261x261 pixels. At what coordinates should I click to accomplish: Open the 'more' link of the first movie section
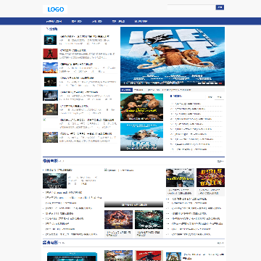[220, 161]
